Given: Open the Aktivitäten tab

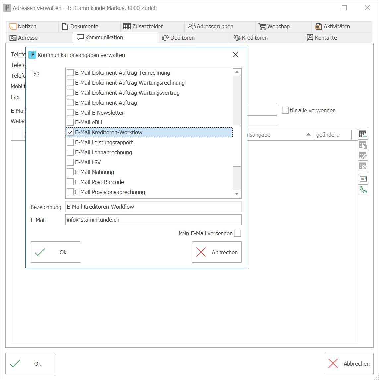Looking at the screenshot, I should (342, 26).
